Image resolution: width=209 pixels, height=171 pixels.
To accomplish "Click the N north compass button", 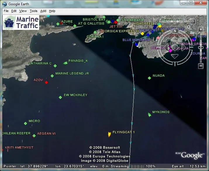I will (x=175, y=31).
